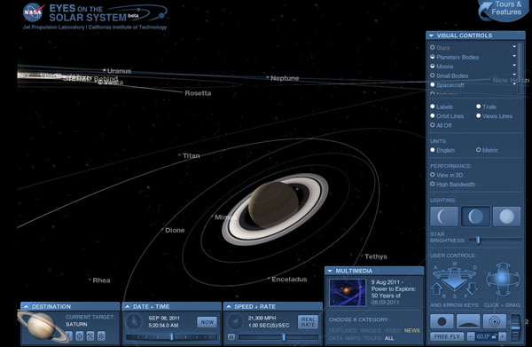Toggle the Trails option

486,106
